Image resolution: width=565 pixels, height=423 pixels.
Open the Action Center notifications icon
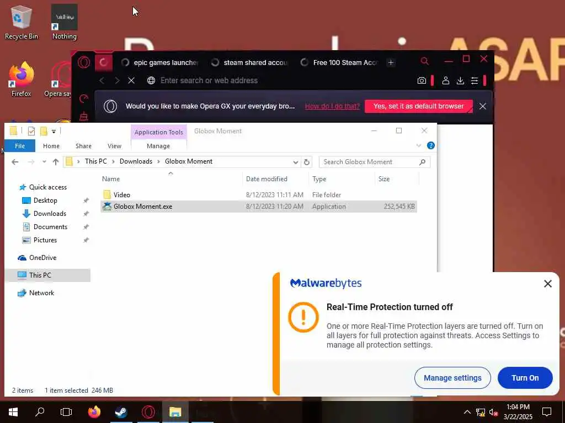click(547, 412)
